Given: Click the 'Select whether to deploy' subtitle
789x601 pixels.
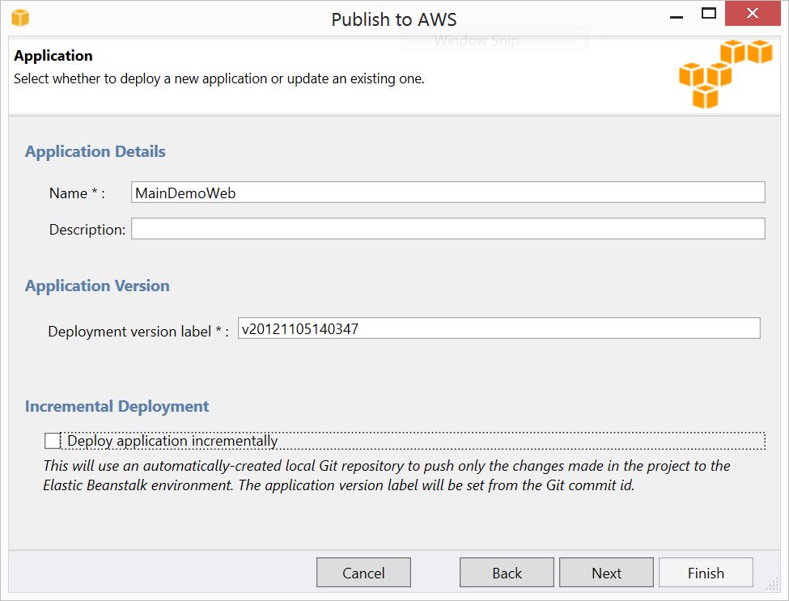Looking at the screenshot, I should [x=218, y=79].
